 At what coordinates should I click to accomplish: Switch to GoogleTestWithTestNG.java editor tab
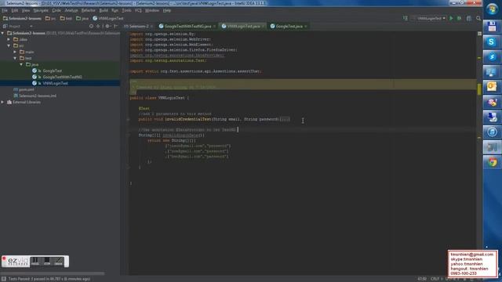pyautogui.click(x=187, y=26)
